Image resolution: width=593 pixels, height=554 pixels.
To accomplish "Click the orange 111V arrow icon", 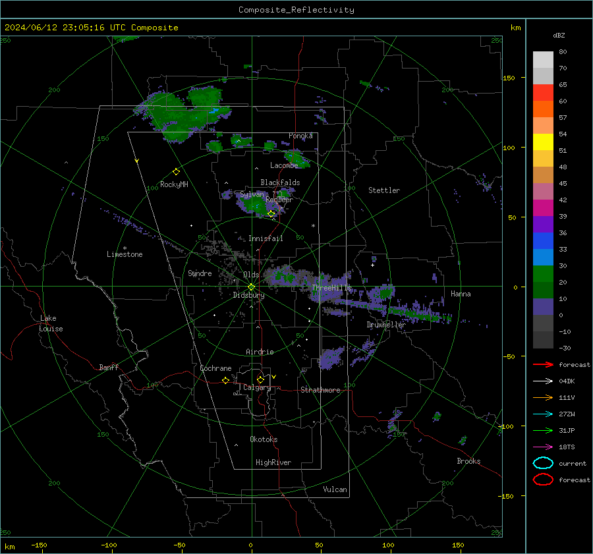I will (x=543, y=397).
